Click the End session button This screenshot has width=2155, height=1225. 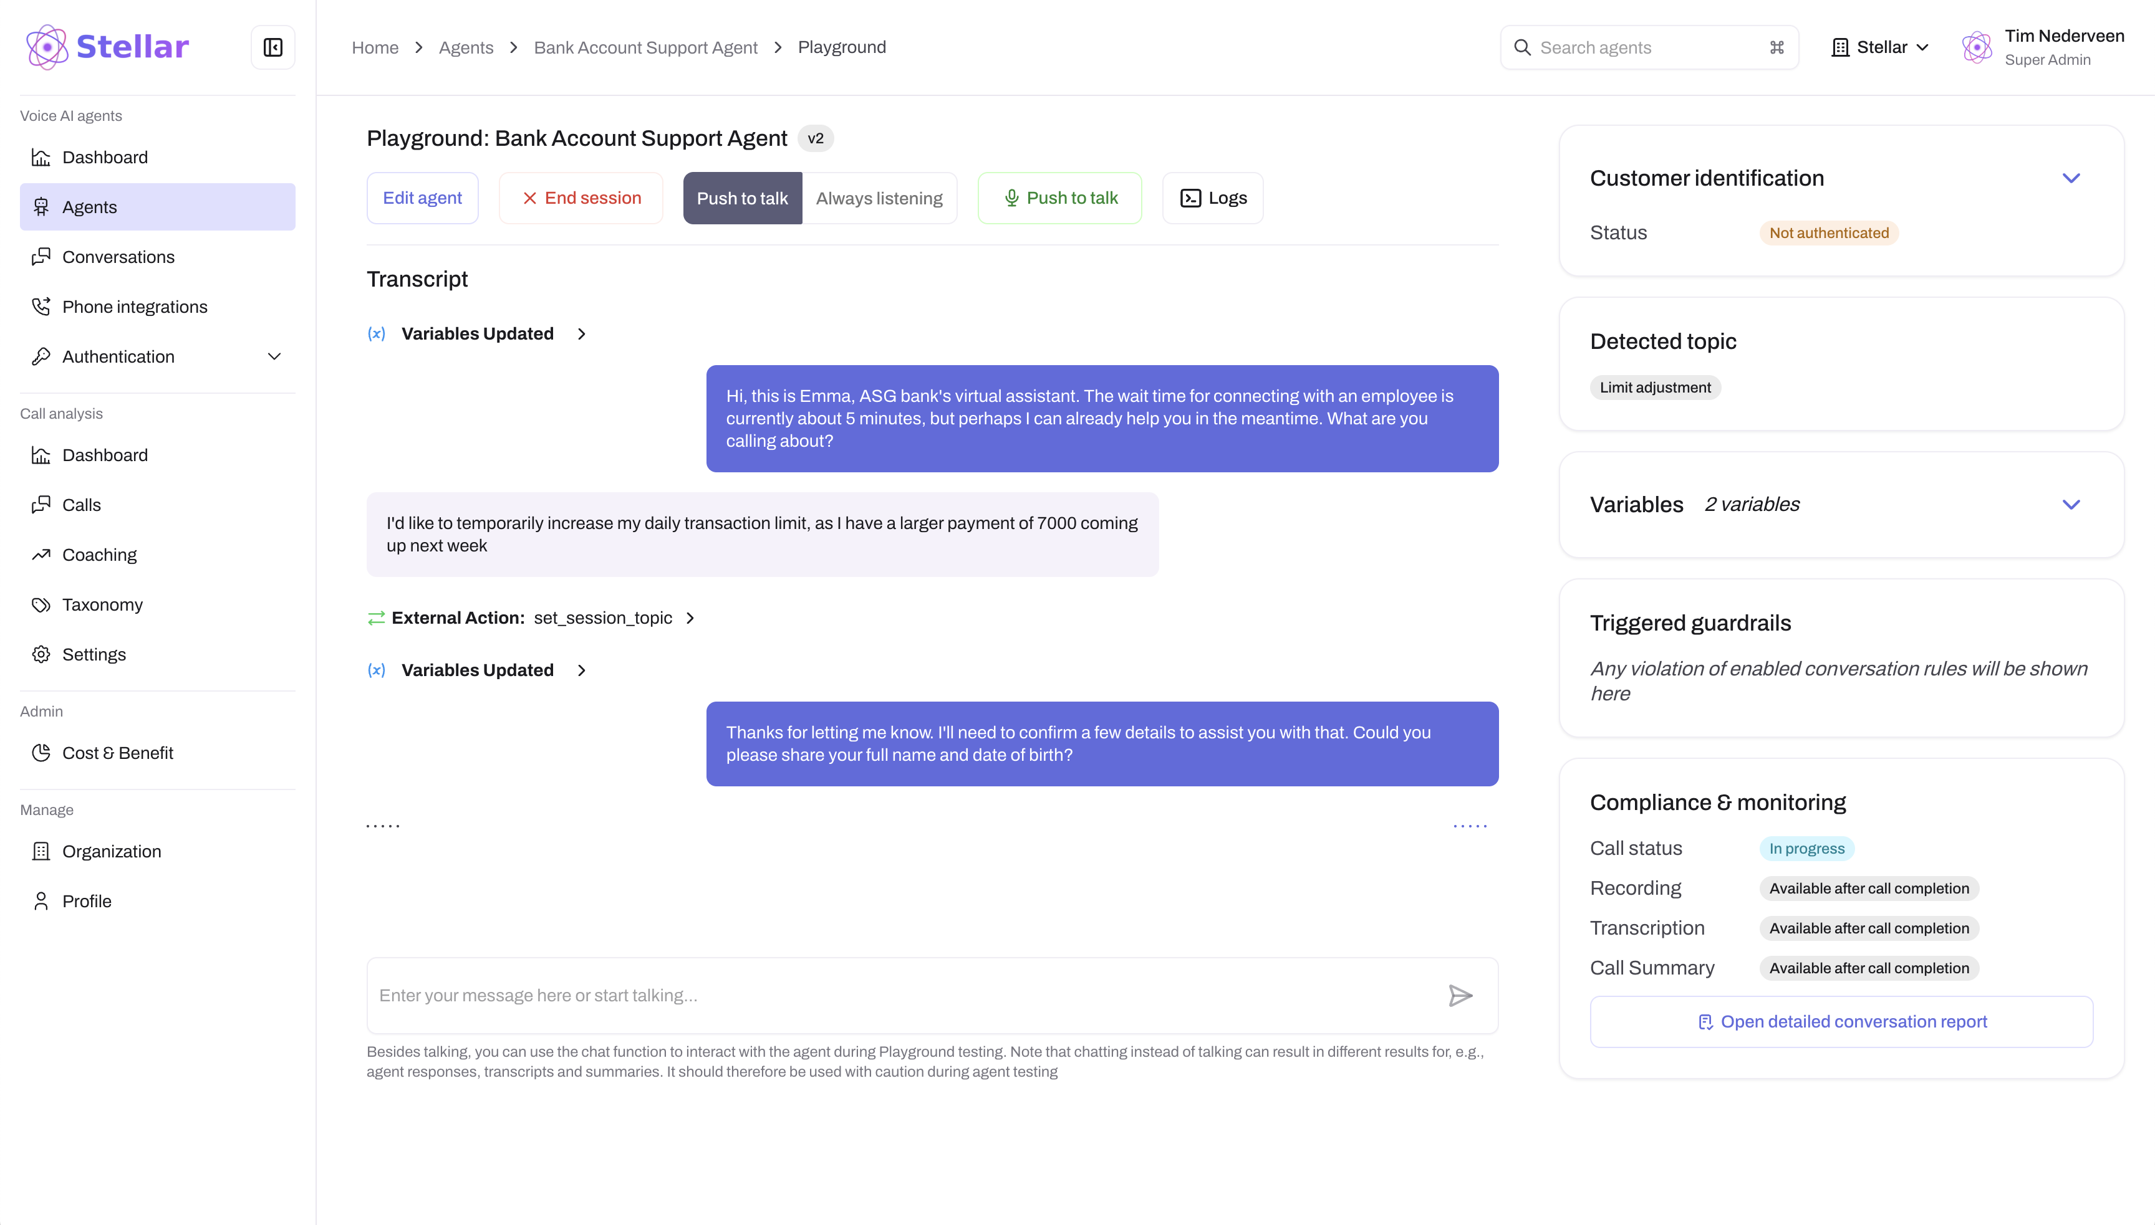(x=581, y=199)
